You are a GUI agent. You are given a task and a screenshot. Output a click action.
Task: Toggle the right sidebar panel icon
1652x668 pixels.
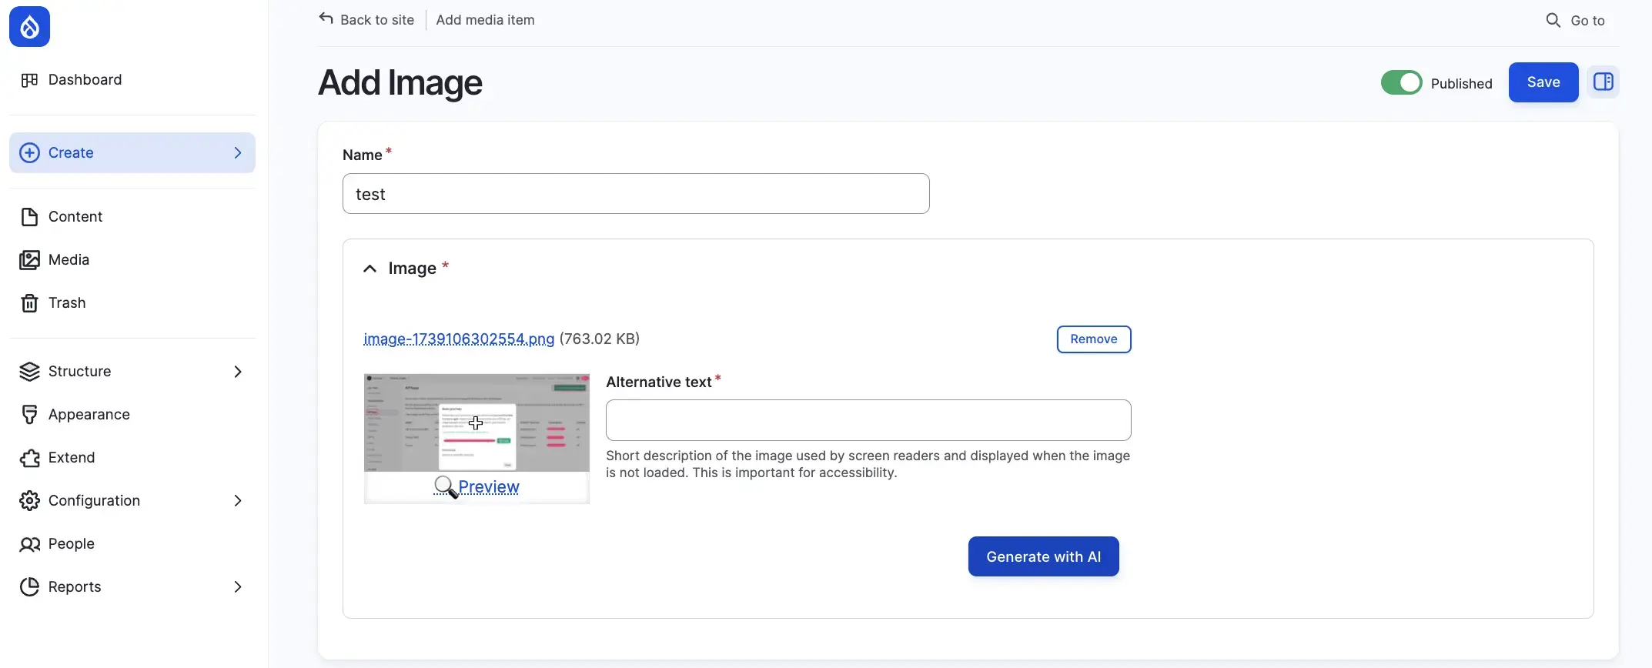[1603, 82]
